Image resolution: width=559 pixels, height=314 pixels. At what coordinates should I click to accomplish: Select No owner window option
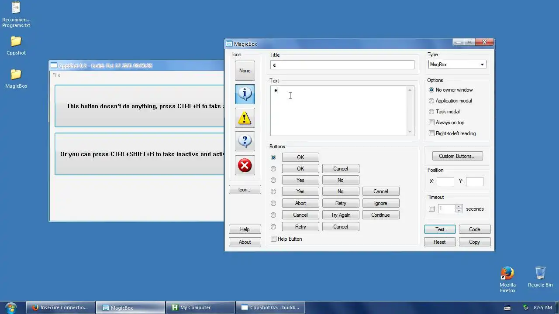click(x=451, y=90)
